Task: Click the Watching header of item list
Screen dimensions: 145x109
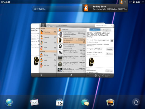Action: coord(72,30)
